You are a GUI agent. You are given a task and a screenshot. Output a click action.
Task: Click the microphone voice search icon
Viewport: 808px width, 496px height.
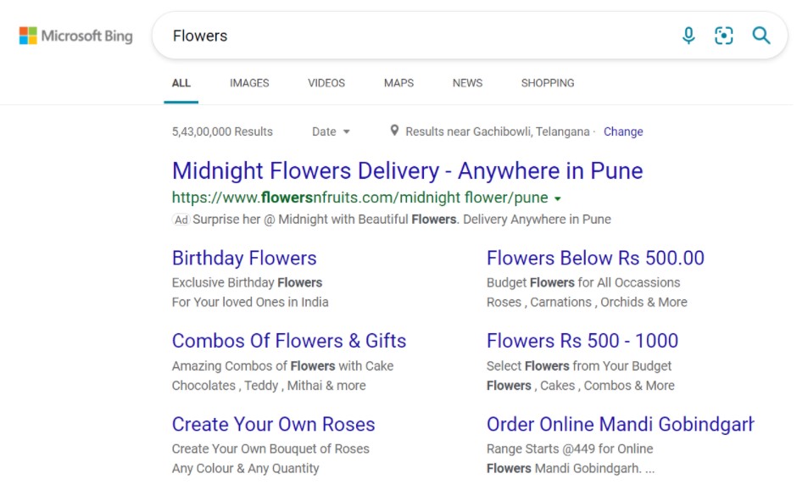688,36
